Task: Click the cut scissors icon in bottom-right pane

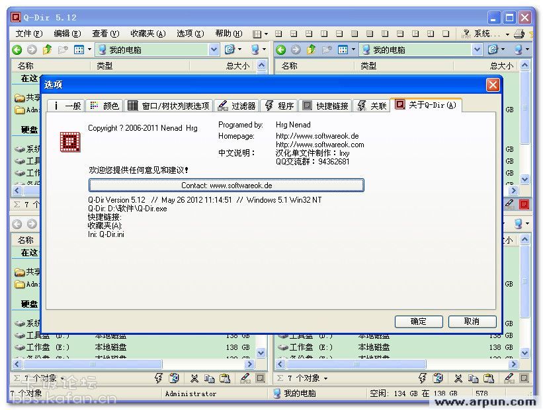Action: click(458, 378)
